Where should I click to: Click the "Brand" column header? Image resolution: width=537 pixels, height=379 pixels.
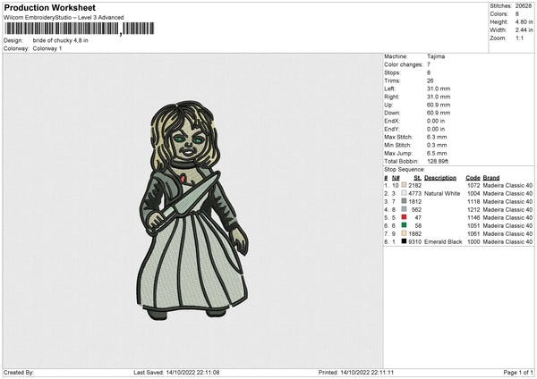(491, 178)
